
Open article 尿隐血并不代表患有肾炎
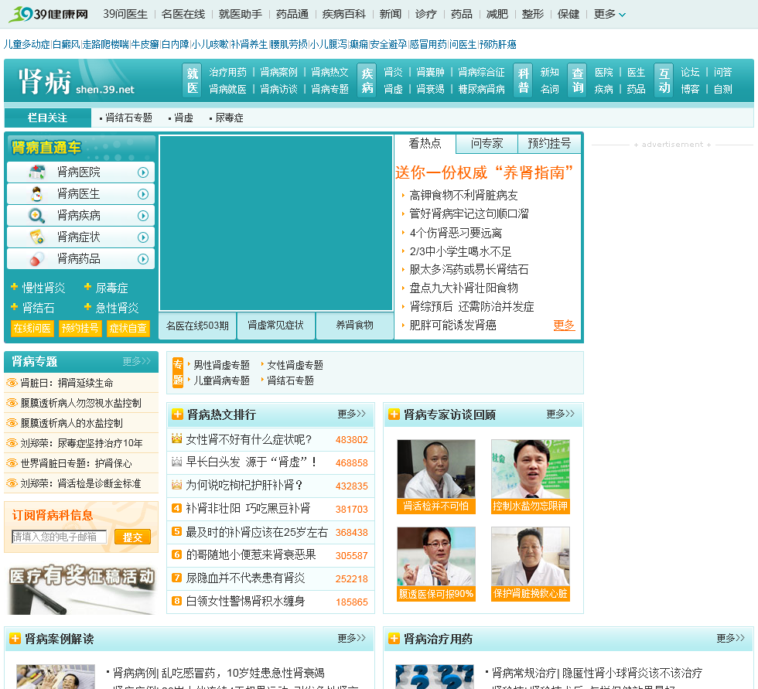246,578
